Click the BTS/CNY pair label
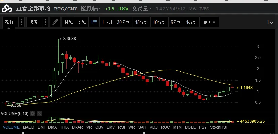Viewport: 278px width, 134px height. pyautogui.click(x=66, y=9)
